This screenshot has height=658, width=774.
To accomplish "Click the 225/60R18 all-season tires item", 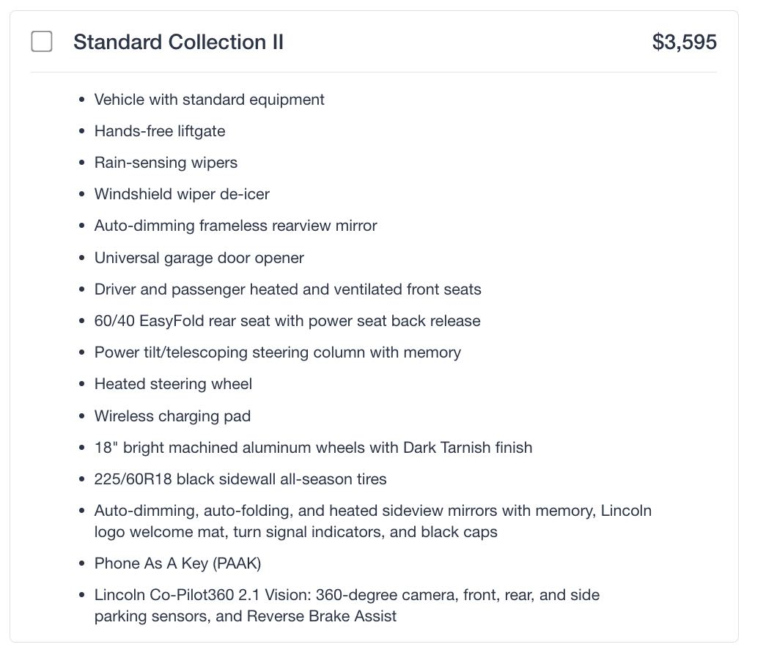I will tap(240, 479).
